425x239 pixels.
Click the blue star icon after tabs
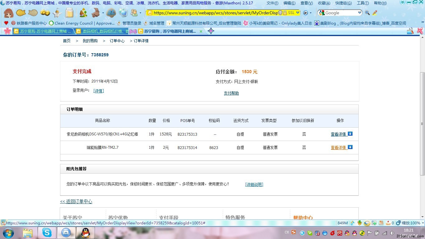[211, 31]
